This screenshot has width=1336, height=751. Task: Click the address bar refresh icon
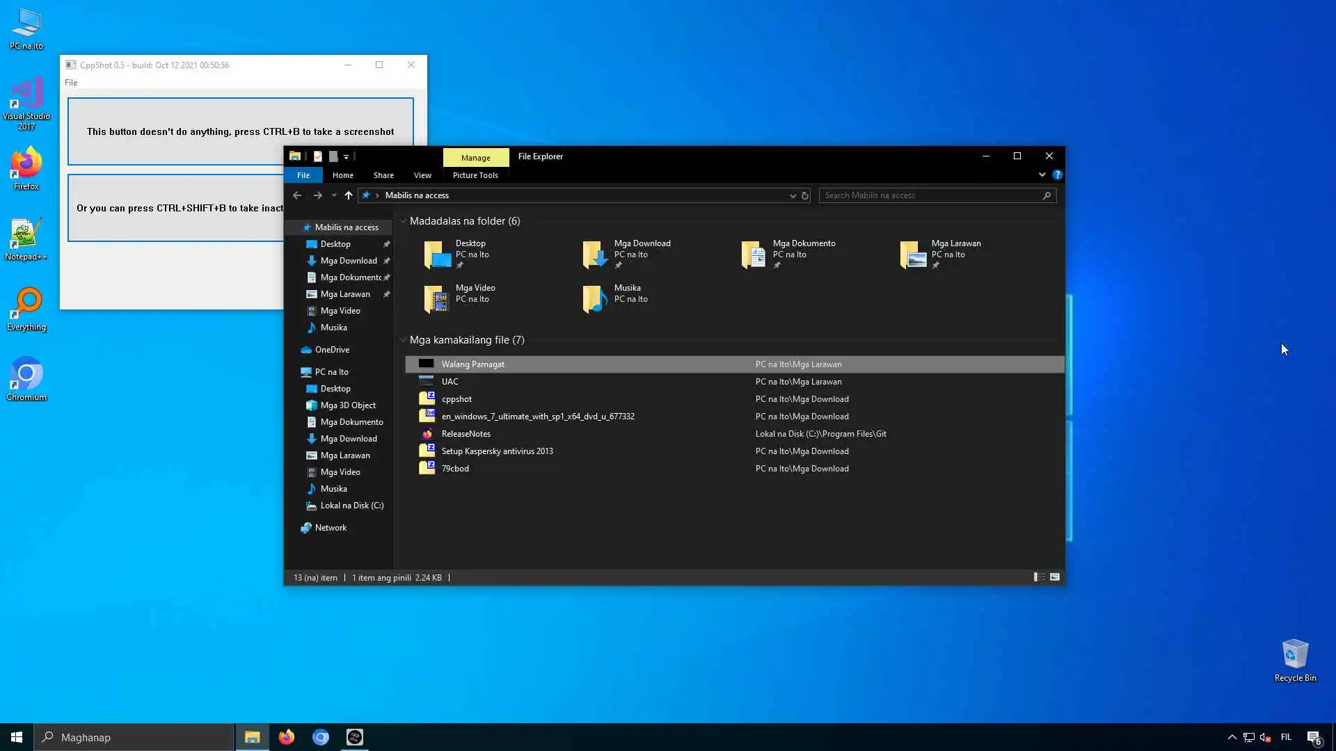(x=805, y=195)
